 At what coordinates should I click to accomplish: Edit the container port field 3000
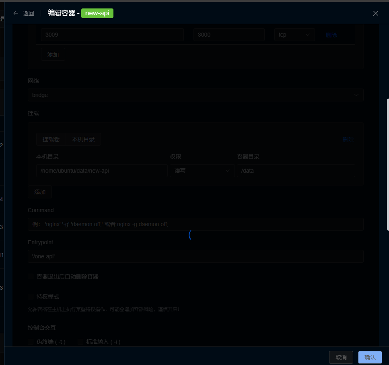(229, 35)
